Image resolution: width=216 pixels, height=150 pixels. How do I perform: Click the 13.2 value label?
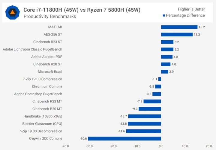(197, 35)
